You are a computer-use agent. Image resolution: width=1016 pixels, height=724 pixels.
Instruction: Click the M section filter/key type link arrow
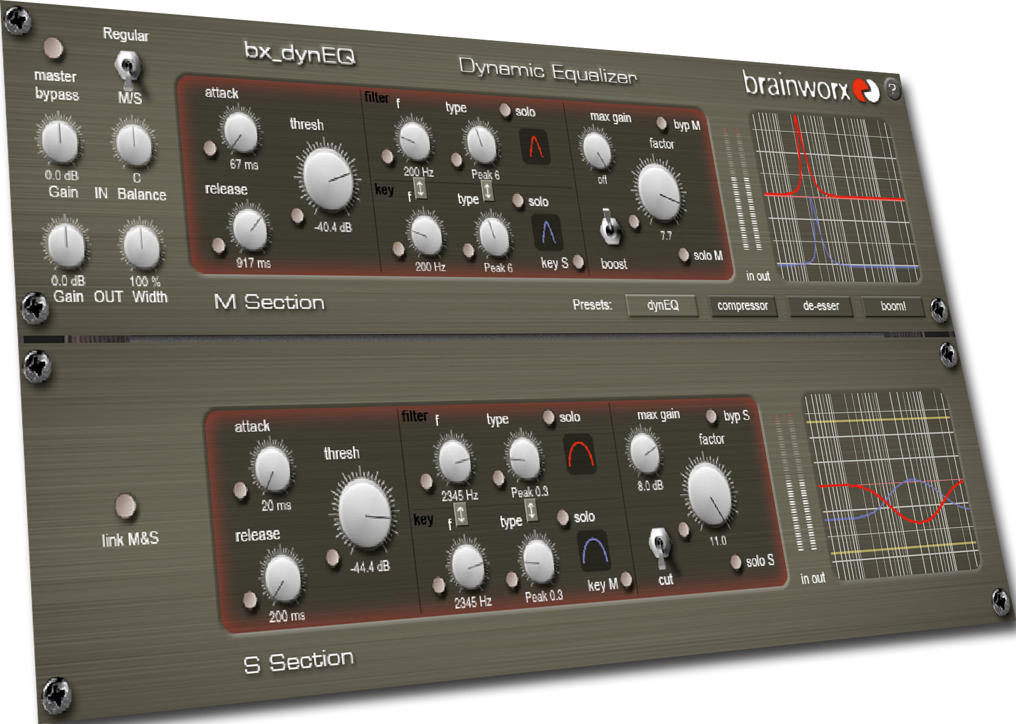[487, 190]
